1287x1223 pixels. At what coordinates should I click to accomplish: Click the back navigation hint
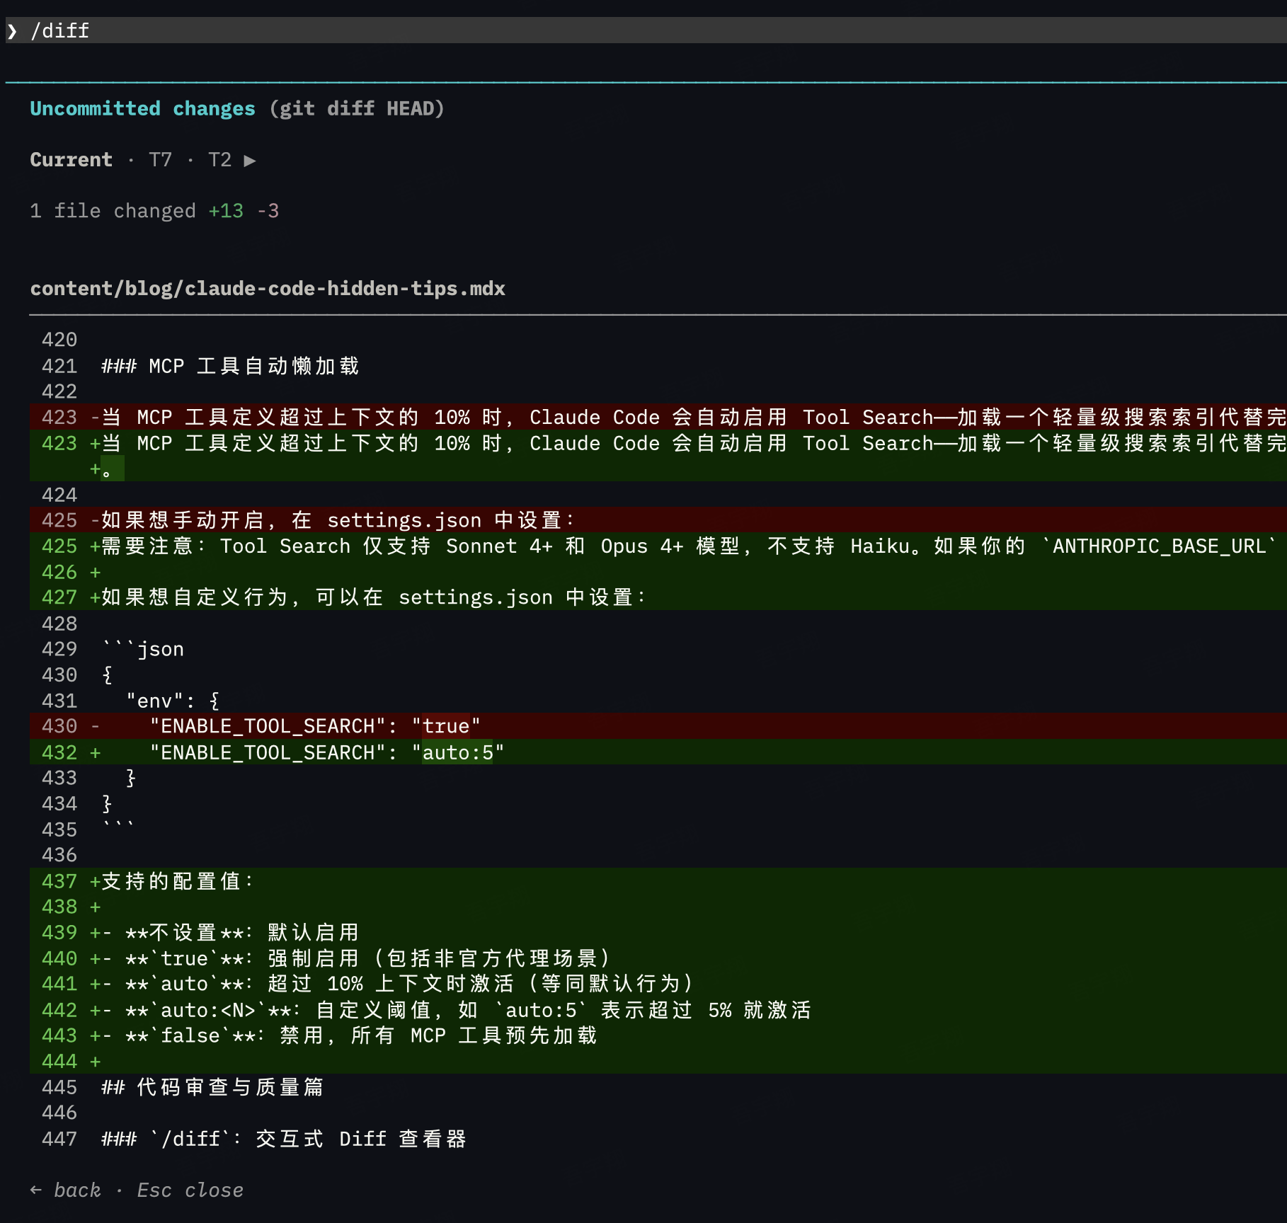pyautogui.click(x=77, y=1190)
